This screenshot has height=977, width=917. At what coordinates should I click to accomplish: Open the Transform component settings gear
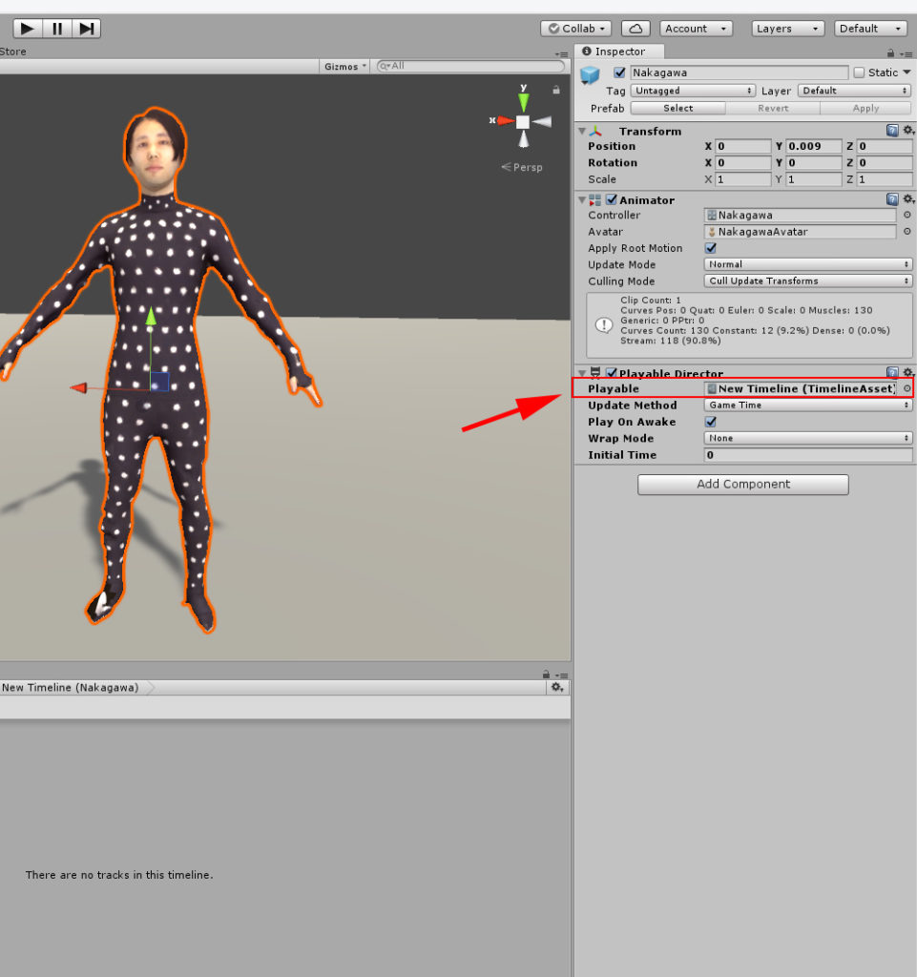tap(907, 130)
